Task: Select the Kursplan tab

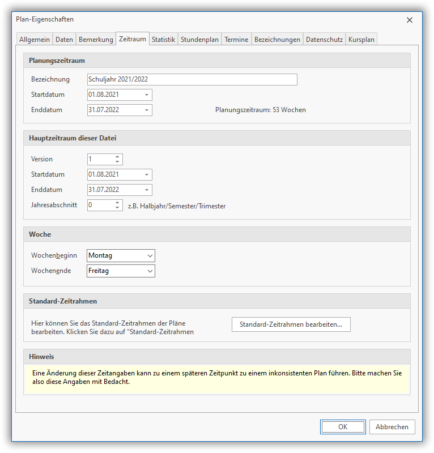Action: point(361,40)
